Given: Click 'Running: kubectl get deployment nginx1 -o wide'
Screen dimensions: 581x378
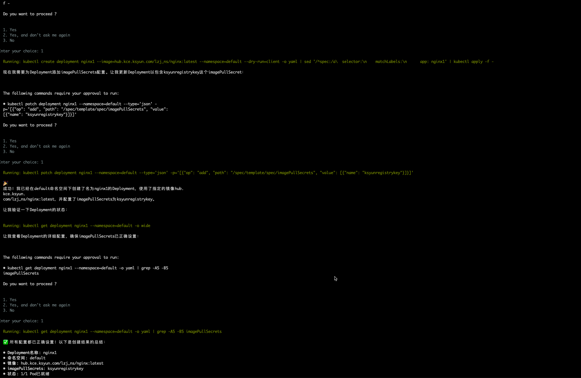Looking at the screenshot, I should pos(77,225).
